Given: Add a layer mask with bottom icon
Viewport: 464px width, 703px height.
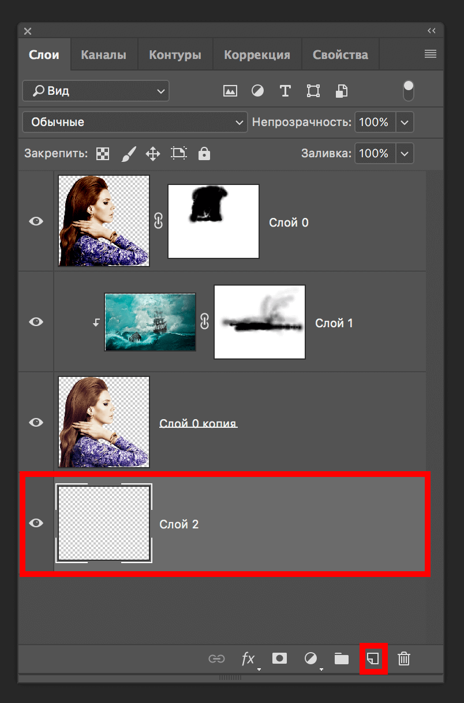Looking at the screenshot, I should (279, 658).
